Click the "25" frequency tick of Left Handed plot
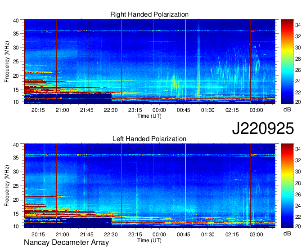 [16, 186]
